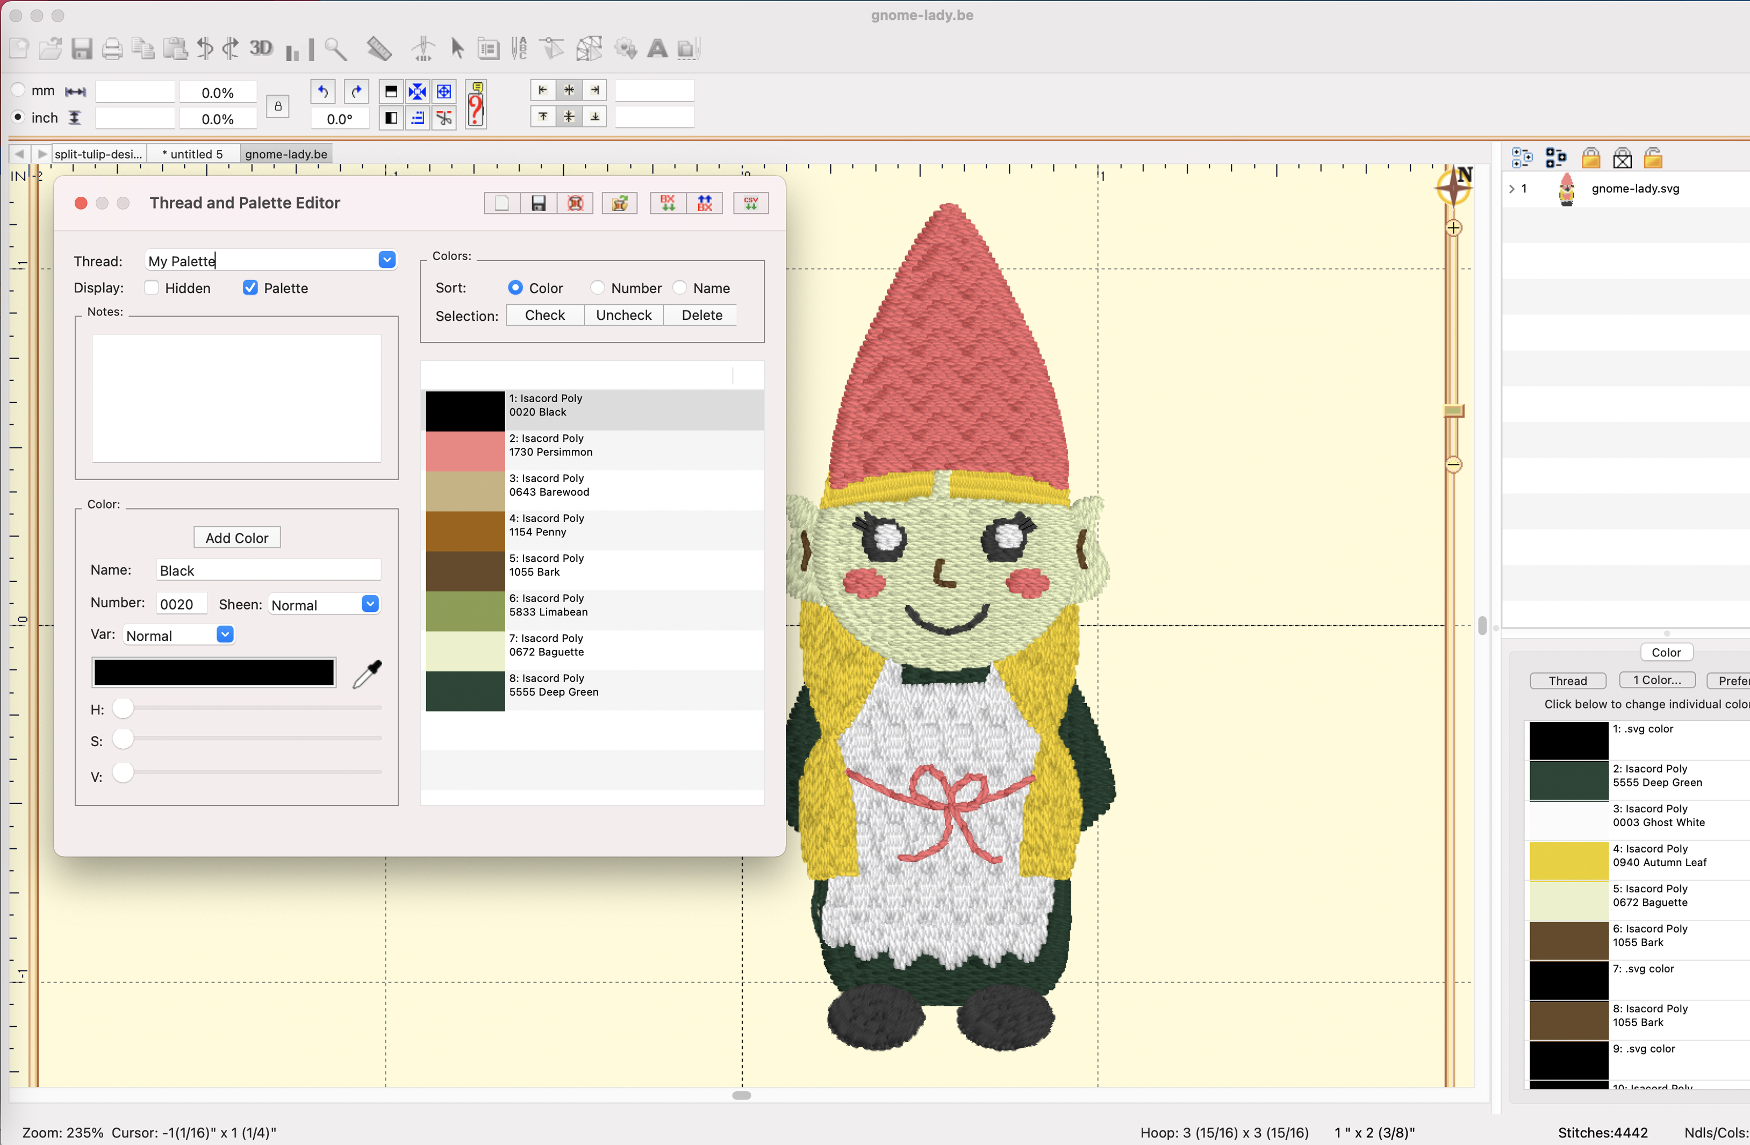This screenshot has width=1750, height=1145.
Task: Click new palette icon in Thread Editor
Action: pyautogui.click(x=502, y=203)
